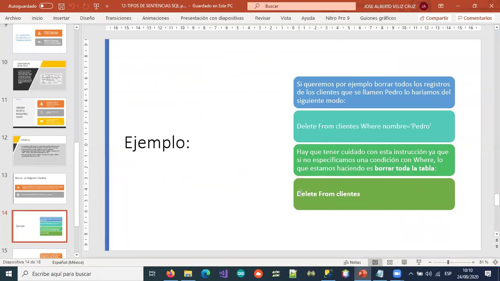Click the Compartir button

tap(434, 18)
